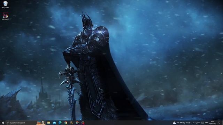Open the Mail app on the taskbar
The width and height of the screenshot is (223, 125).
[54, 123]
